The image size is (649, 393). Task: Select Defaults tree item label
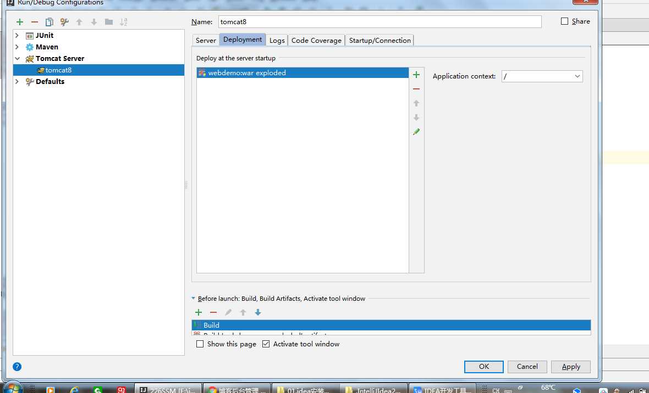click(50, 81)
